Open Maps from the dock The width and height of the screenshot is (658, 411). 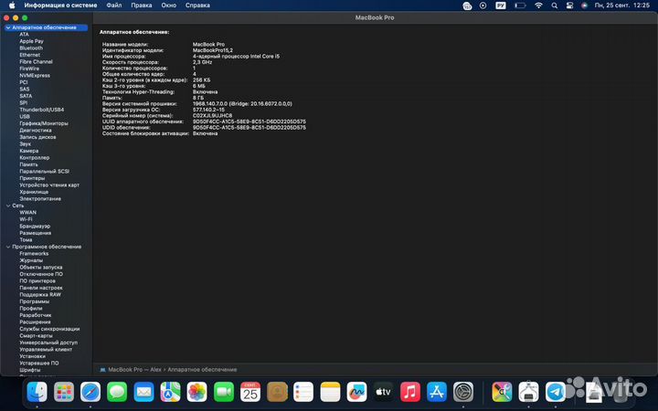point(170,392)
